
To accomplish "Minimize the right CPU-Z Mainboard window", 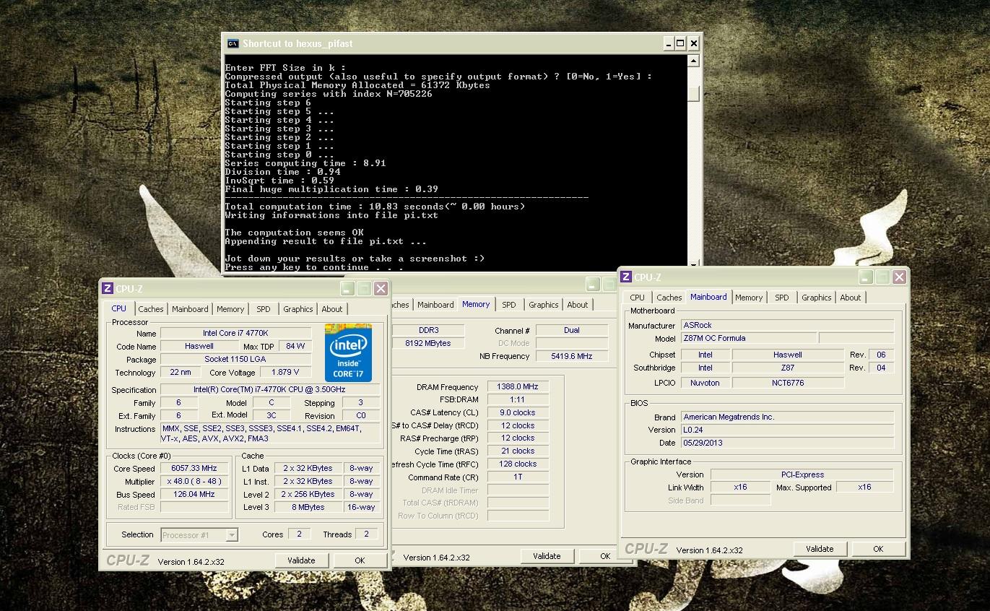I will 866,277.
